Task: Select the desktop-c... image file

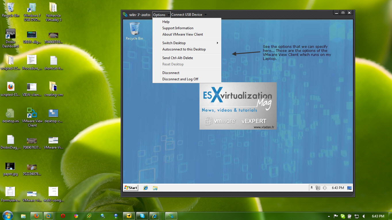Action: point(53,116)
